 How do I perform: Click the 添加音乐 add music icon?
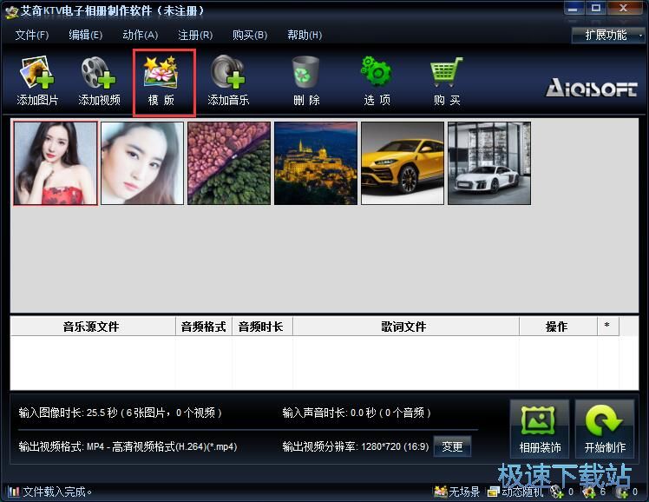point(228,72)
